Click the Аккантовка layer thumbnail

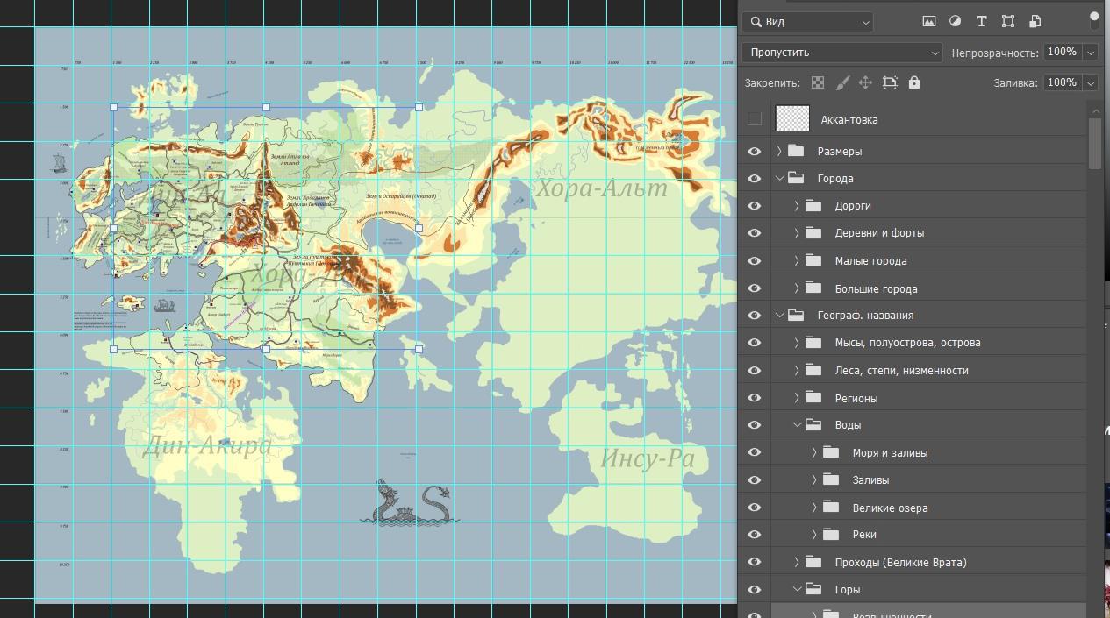coord(793,119)
